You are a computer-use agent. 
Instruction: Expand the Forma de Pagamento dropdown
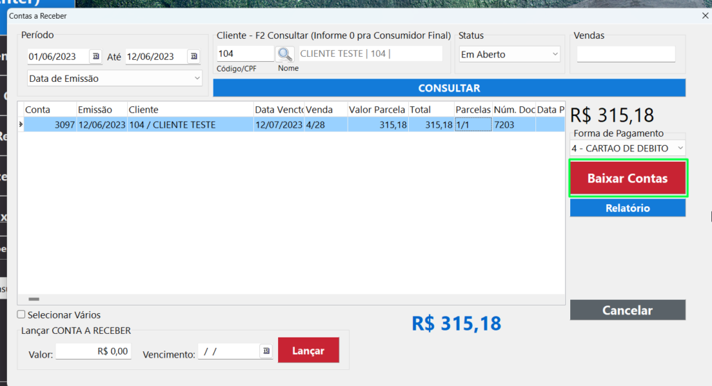[679, 148]
